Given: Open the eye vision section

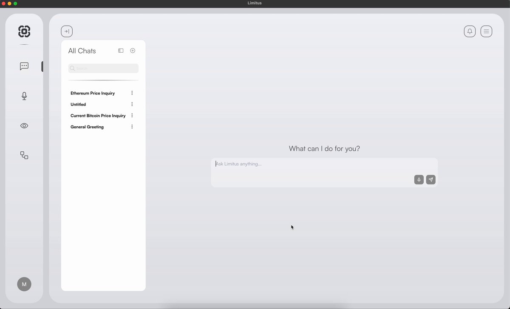Looking at the screenshot, I should 24,126.
